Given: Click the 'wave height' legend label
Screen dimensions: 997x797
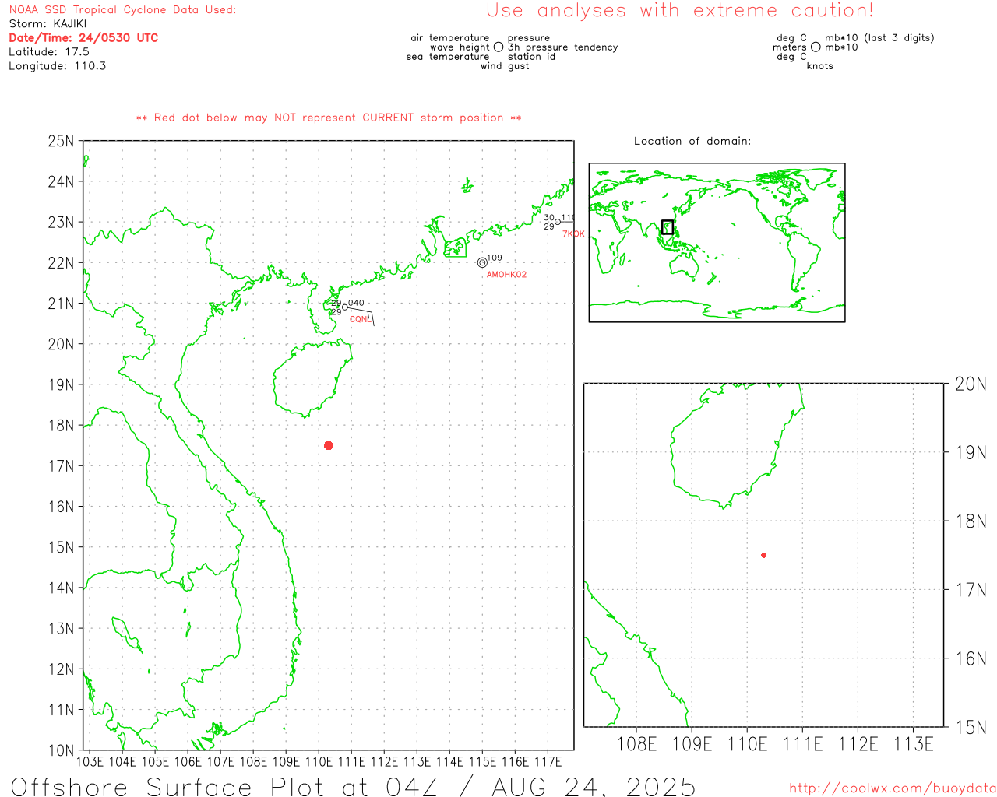Looking at the screenshot, I should pos(460,47).
